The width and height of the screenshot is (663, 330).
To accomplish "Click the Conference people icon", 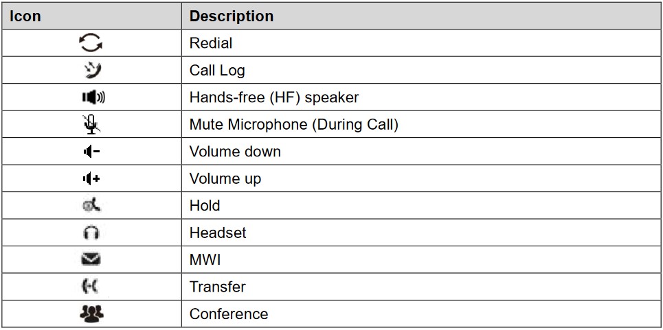I will [x=91, y=314].
